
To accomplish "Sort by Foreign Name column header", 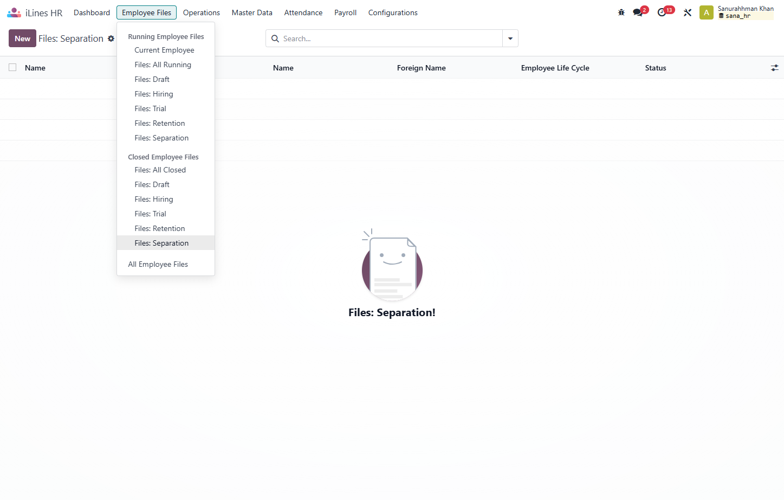I will point(422,68).
